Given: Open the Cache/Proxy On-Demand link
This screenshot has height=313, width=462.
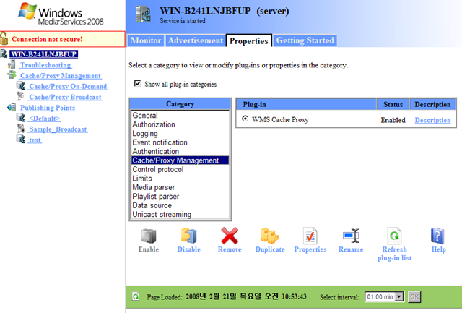Looking at the screenshot, I should coord(68,87).
